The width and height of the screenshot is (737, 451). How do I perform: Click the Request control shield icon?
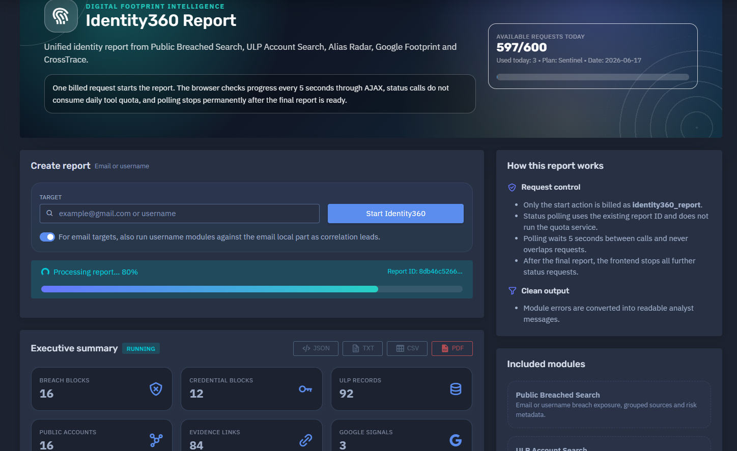click(512, 188)
